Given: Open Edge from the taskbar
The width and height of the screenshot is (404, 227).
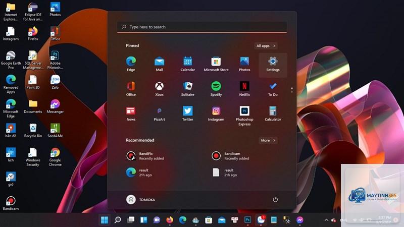Looking at the screenshot, I should coord(183,220).
